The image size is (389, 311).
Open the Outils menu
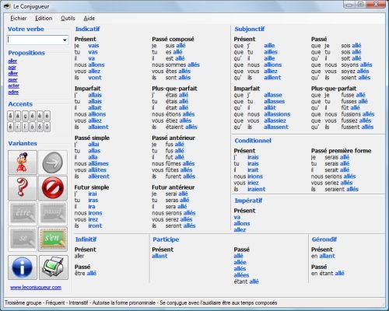click(68, 19)
